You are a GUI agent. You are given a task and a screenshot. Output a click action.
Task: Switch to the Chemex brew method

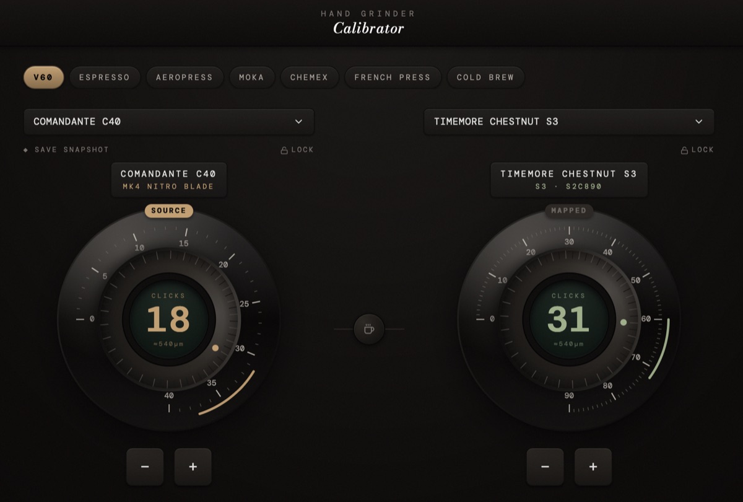click(309, 77)
